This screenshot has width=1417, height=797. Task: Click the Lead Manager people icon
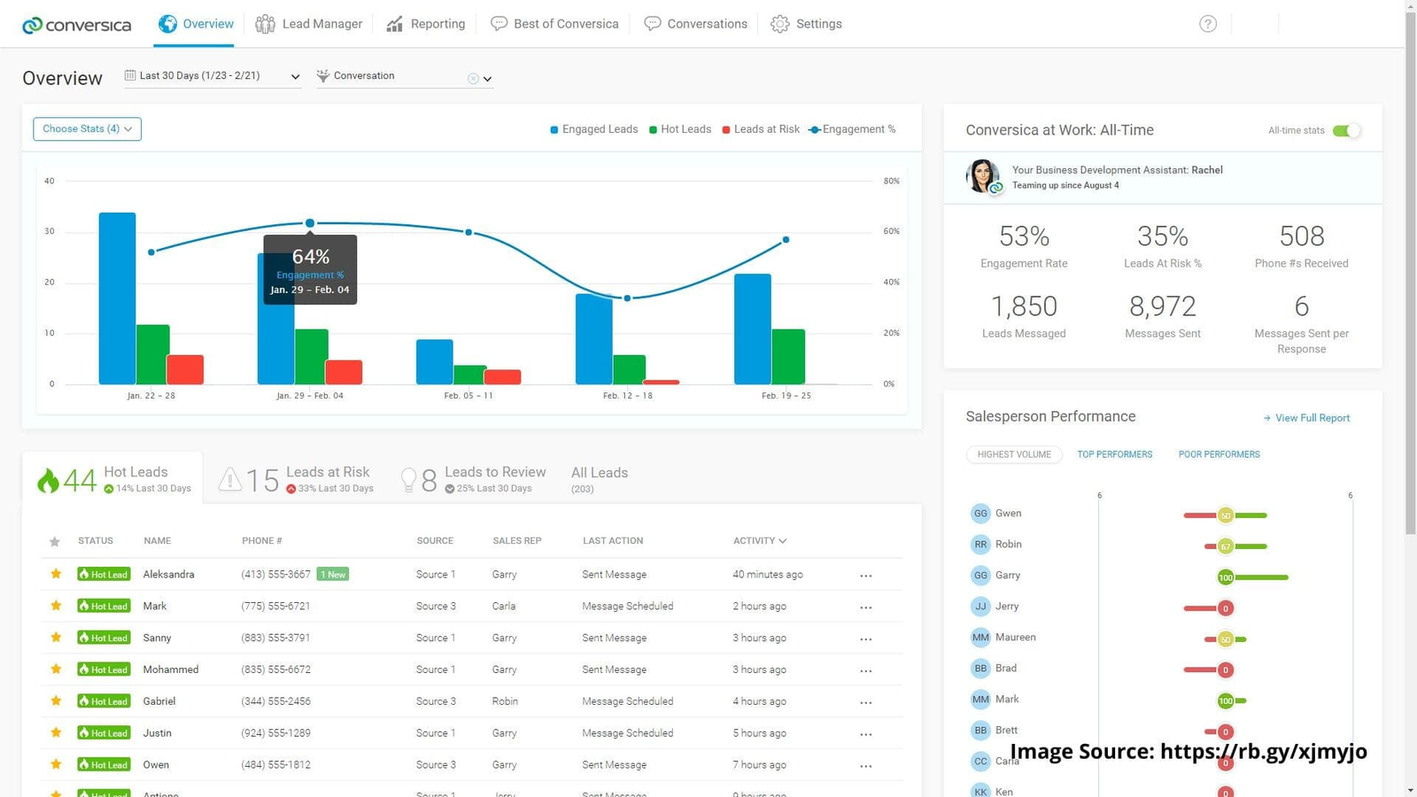[265, 24]
